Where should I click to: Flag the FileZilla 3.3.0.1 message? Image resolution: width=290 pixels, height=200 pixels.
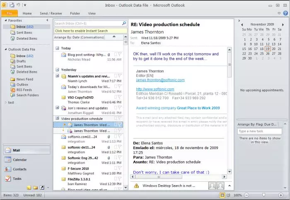coord(120,179)
